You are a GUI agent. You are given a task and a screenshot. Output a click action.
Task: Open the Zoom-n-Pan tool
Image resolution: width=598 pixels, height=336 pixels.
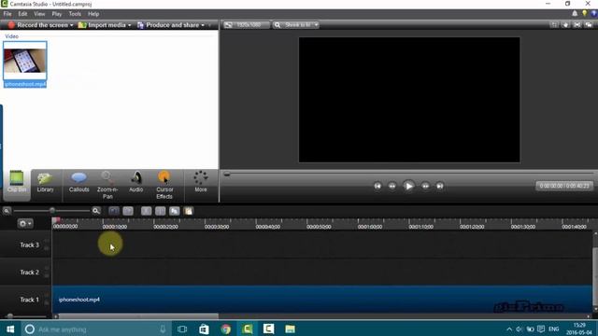(107, 185)
